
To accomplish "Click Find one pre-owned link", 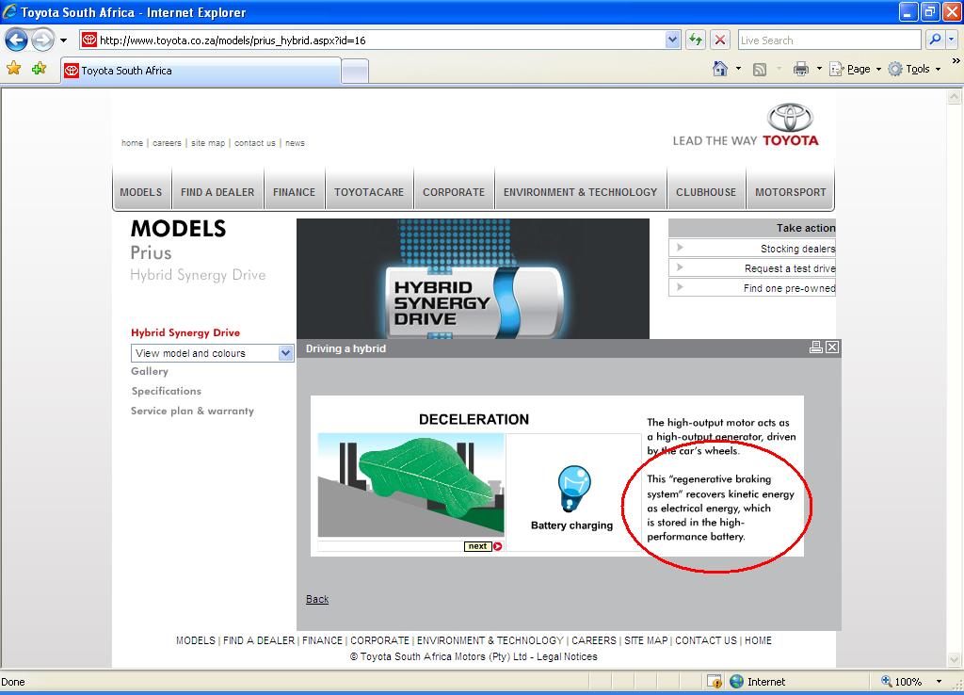I will click(752, 287).
